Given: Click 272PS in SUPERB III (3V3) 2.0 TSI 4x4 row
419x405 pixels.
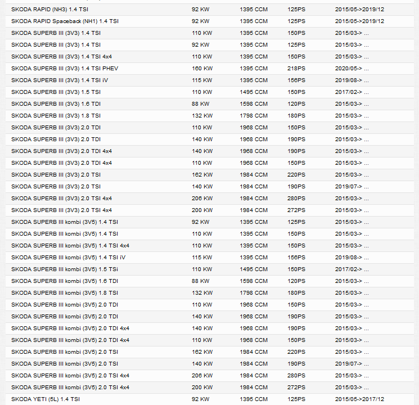Looking at the screenshot, I should click(296, 210).
